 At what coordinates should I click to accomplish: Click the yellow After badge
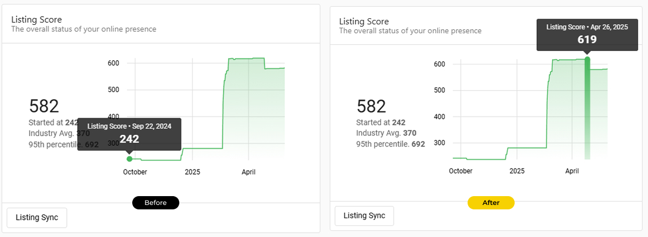491,203
